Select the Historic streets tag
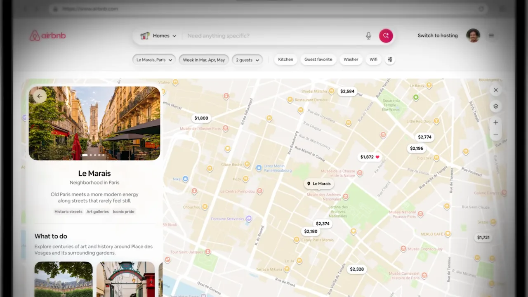Image resolution: width=528 pixels, height=297 pixels. (x=68, y=212)
